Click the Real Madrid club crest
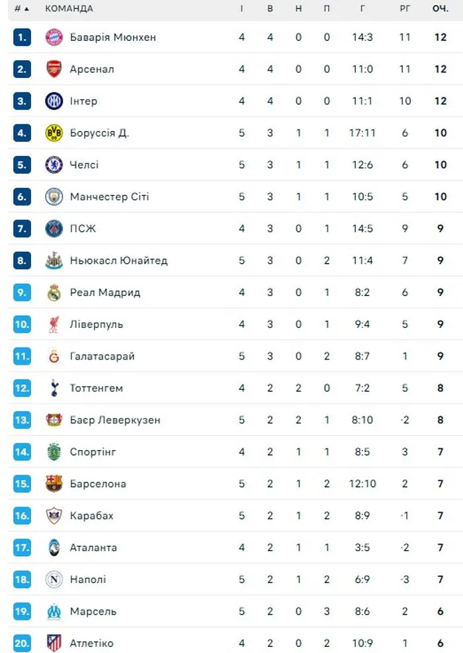Viewport: 463px width, 653px height. click(x=54, y=292)
